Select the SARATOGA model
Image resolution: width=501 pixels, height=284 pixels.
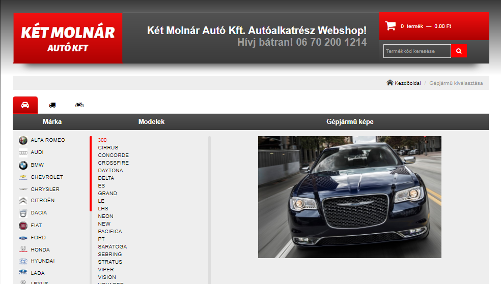[x=113, y=247]
